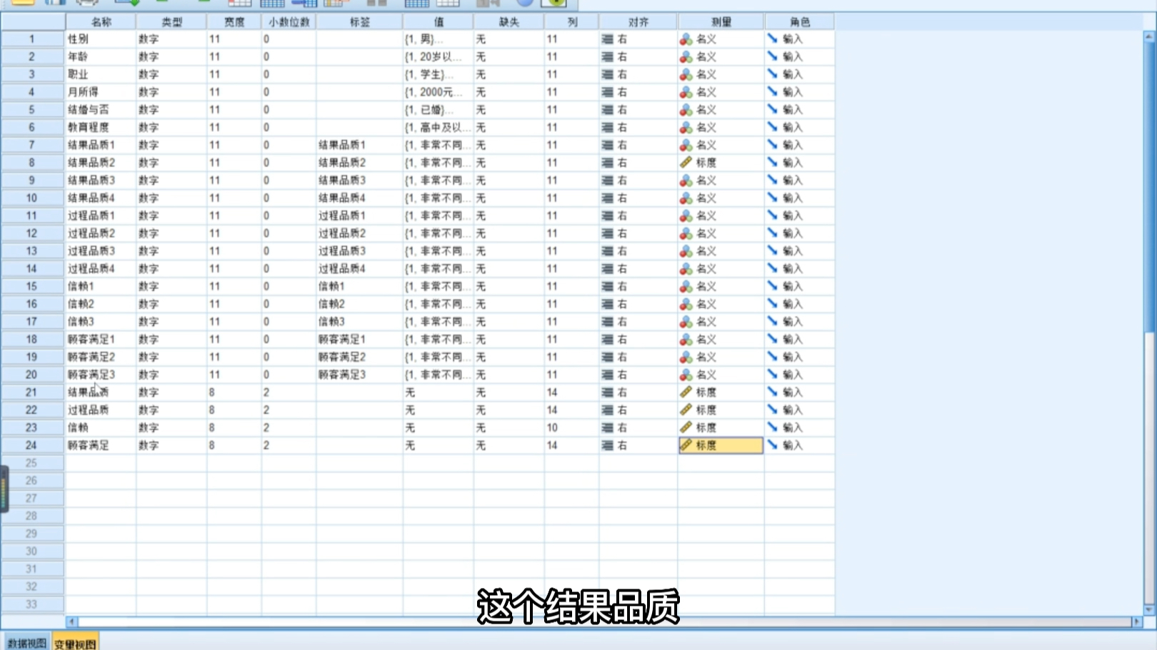
Task: Click the 角色 column header
Action: point(799,22)
